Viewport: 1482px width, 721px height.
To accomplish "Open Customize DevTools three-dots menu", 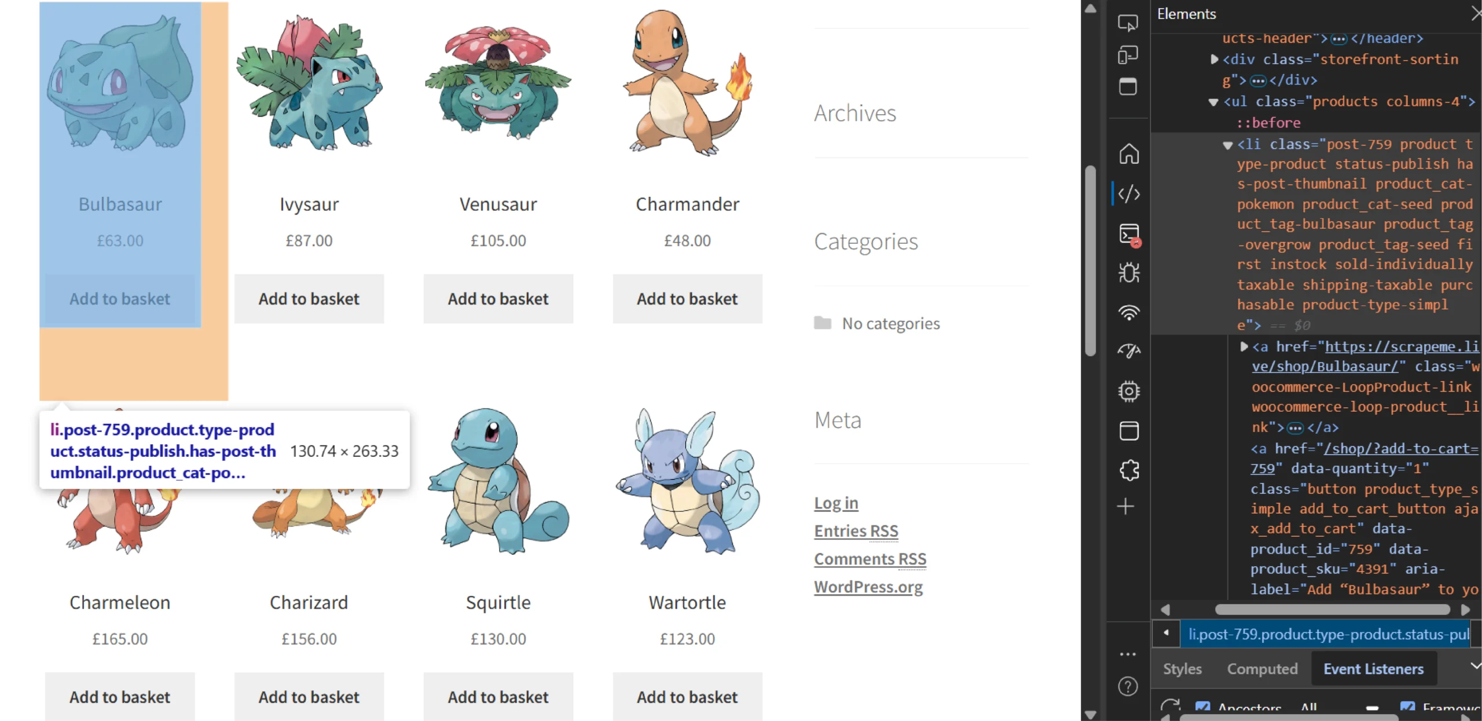I will [1128, 654].
